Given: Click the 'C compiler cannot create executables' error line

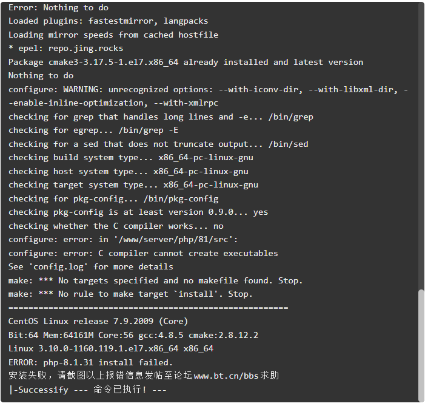Looking at the screenshot, I should click(x=143, y=253).
